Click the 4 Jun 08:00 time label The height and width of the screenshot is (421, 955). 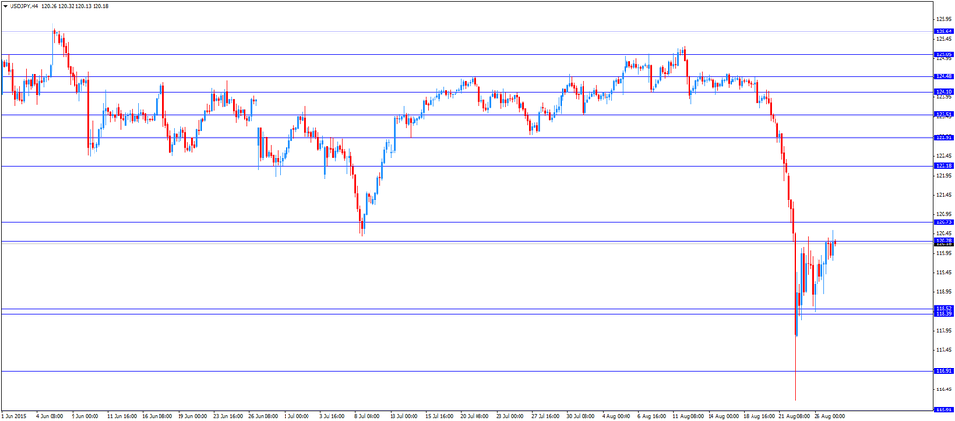pos(51,417)
